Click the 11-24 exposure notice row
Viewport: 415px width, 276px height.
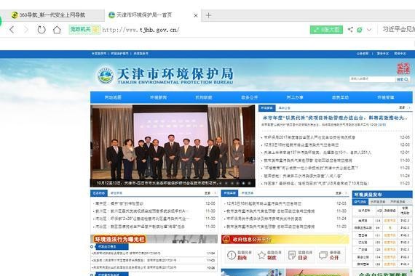[x=154, y=253]
